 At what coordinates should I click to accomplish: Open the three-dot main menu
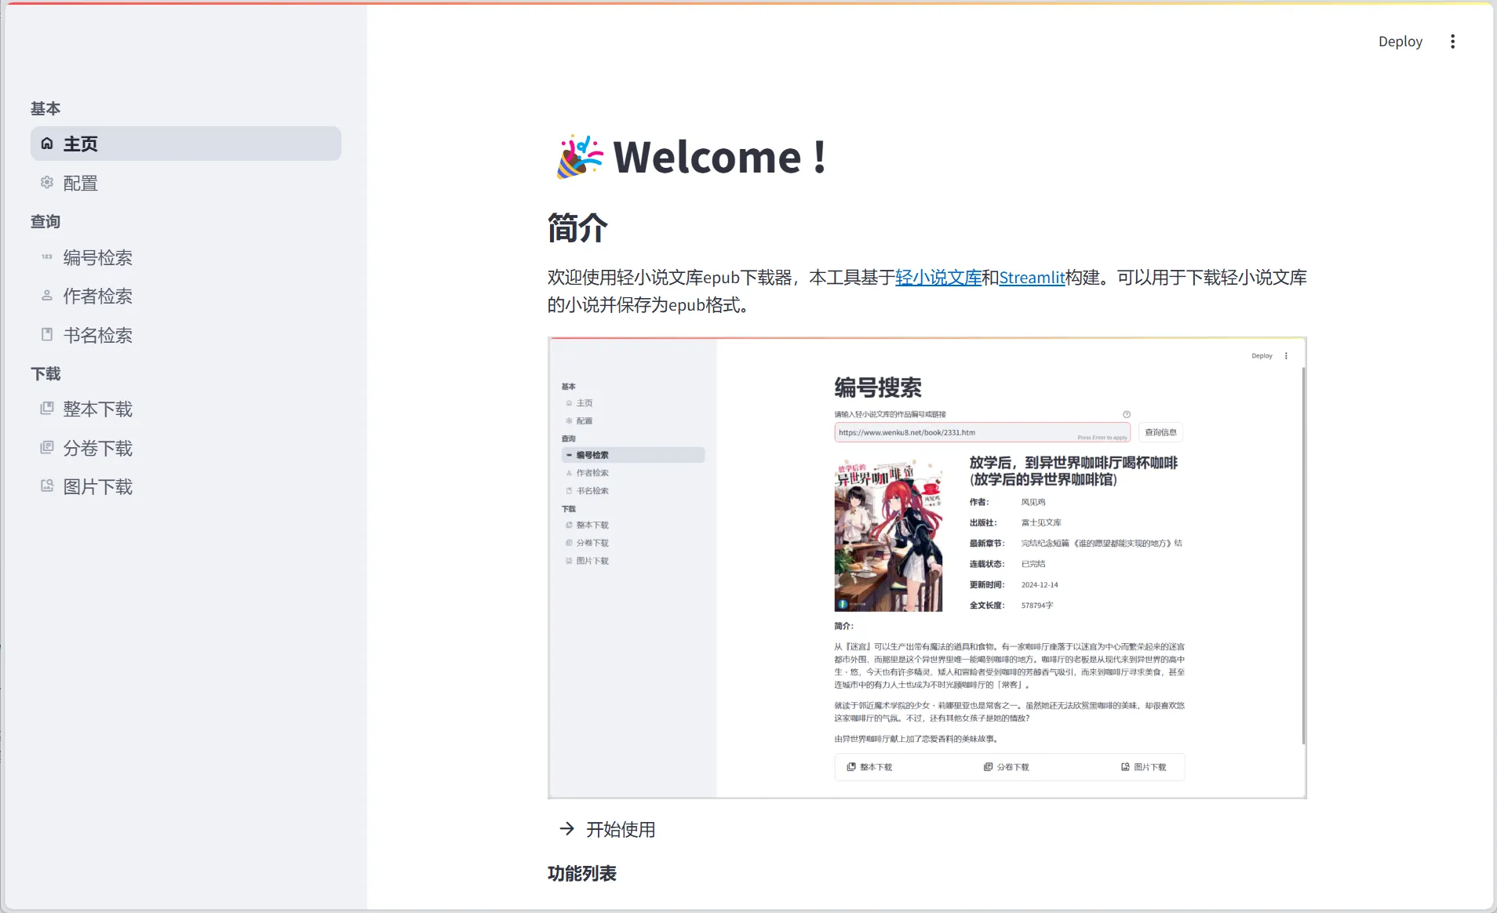click(x=1452, y=42)
